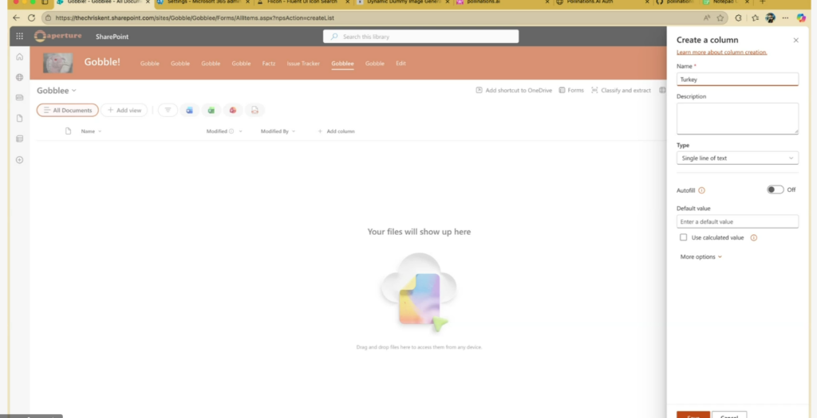Filter by PDF files pill
The image size is (817, 418).
(255, 110)
